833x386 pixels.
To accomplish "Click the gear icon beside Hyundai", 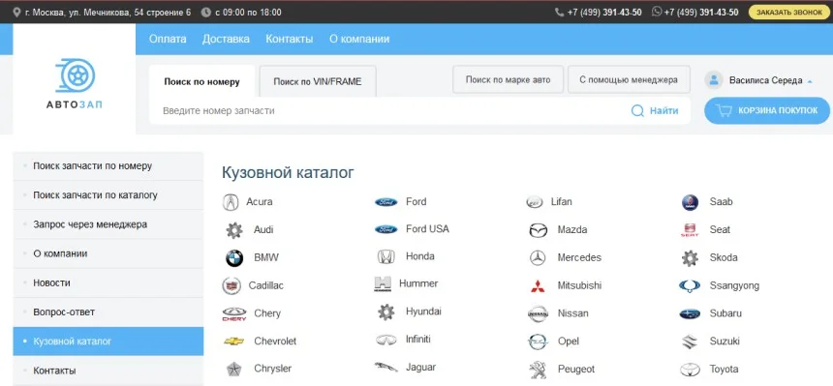I will pos(386,312).
